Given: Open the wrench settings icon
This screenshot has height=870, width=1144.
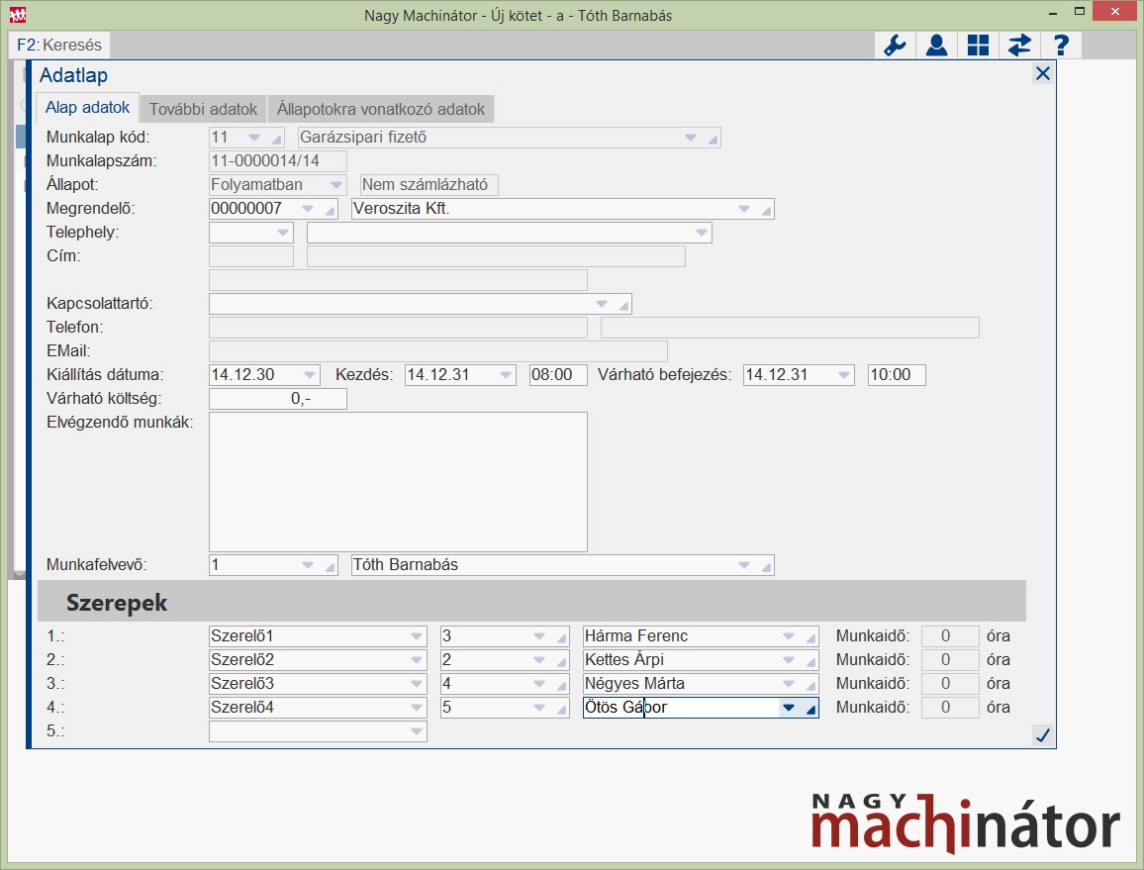Looking at the screenshot, I should [895, 46].
